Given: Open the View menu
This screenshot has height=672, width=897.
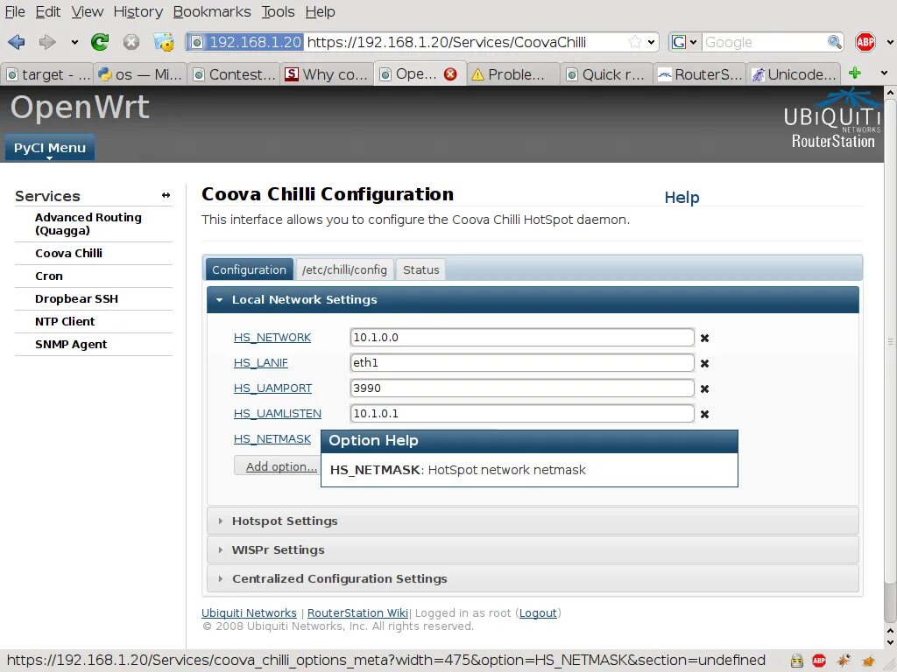Looking at the screenshot, I should 87,11.
